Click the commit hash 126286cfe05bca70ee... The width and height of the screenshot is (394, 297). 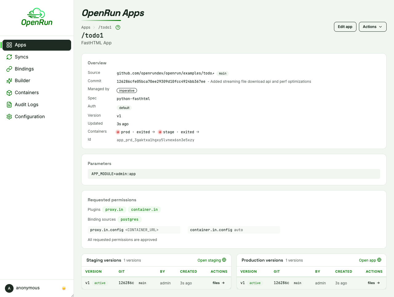tap(161, 82)
